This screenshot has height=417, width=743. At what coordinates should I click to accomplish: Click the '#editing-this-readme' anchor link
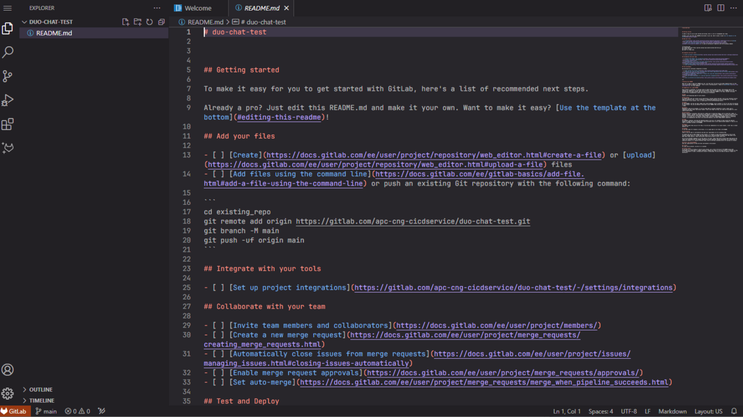[279, 118]
